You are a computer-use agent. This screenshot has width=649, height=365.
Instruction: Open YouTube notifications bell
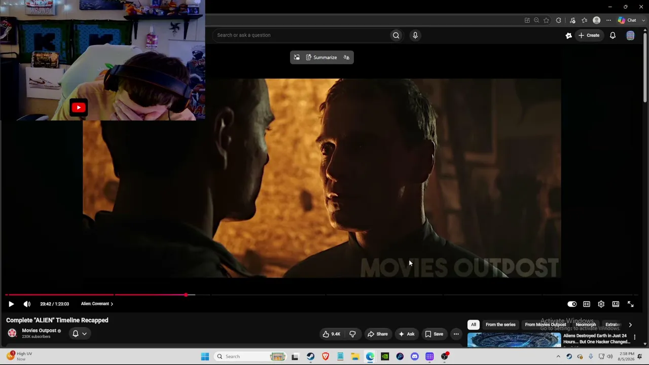[612, 35]
